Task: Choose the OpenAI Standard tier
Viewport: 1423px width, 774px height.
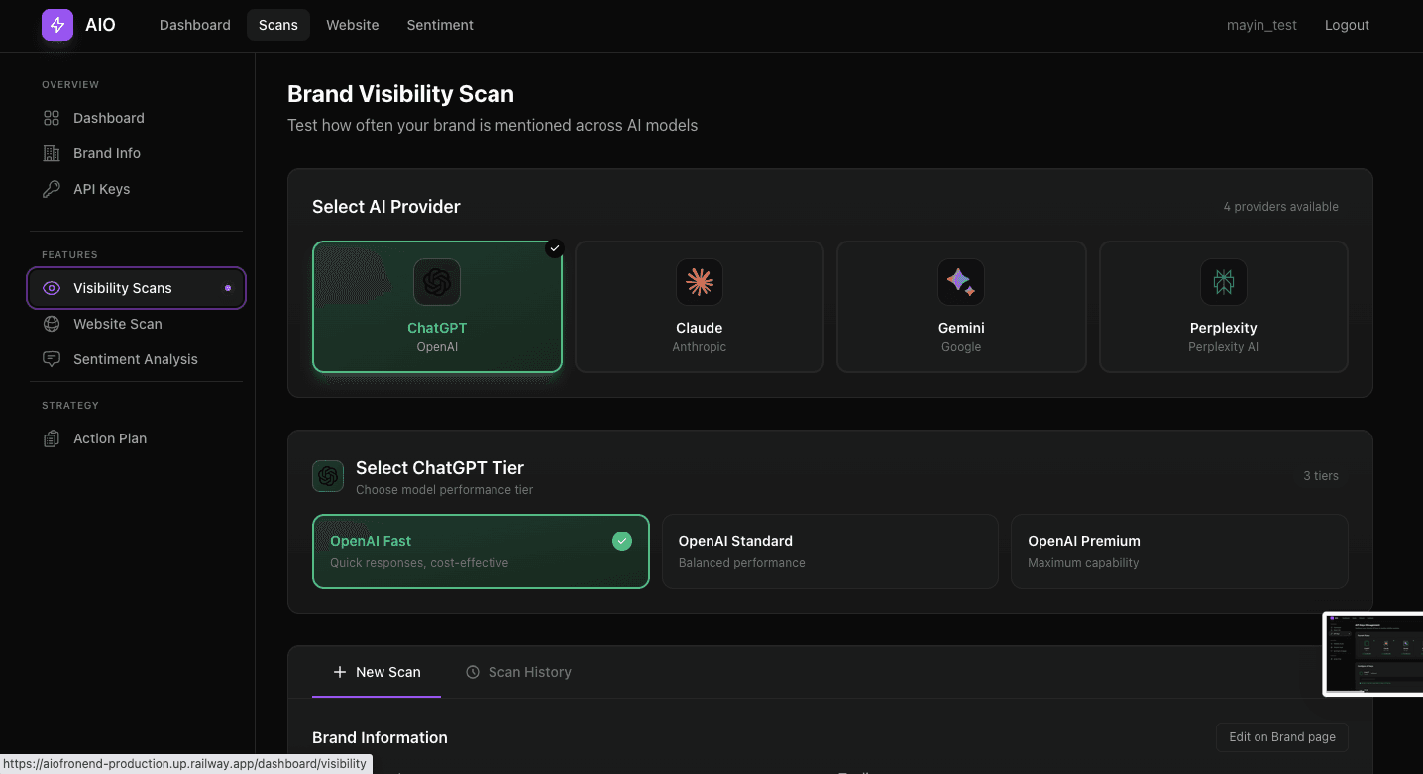Action: tap(829, 551)
